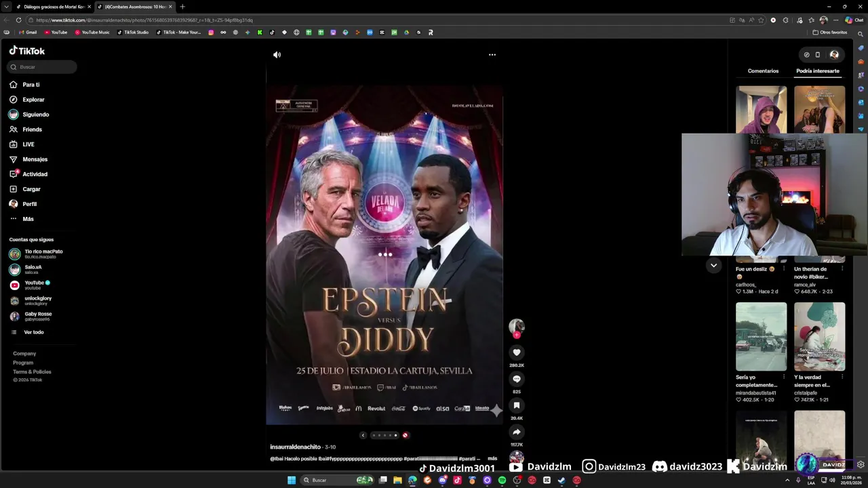Open the LIVE section
The width and height of the screenshot is (868, 488).
click(22, 144)
